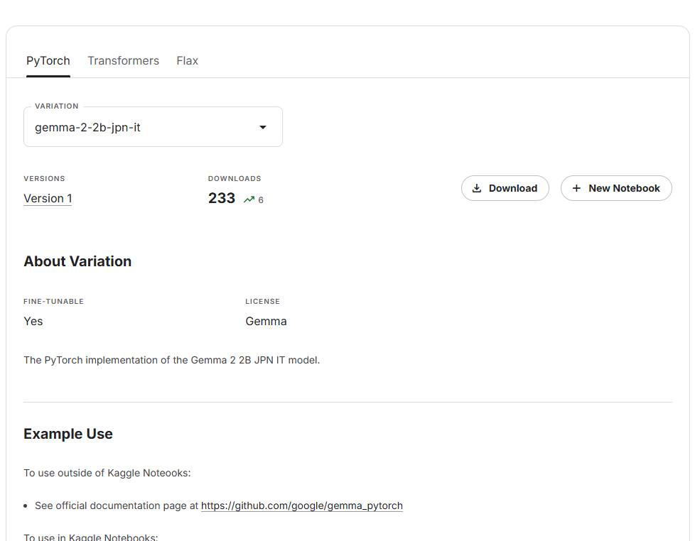Click the About Variation section heading
The height and width of the screenshot is (541, 700).
coord(77,261)
